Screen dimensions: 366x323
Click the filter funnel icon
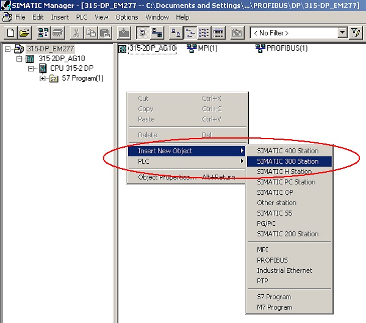click(x=356, y=32)
